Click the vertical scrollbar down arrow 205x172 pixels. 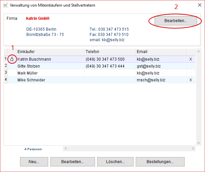pos(198,143)
